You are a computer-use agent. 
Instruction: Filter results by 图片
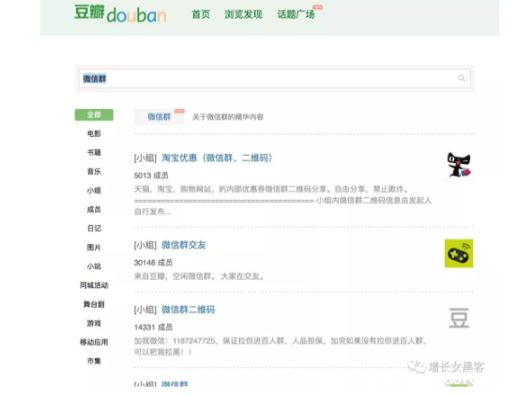pyautogui.click(x=94, y=247)
